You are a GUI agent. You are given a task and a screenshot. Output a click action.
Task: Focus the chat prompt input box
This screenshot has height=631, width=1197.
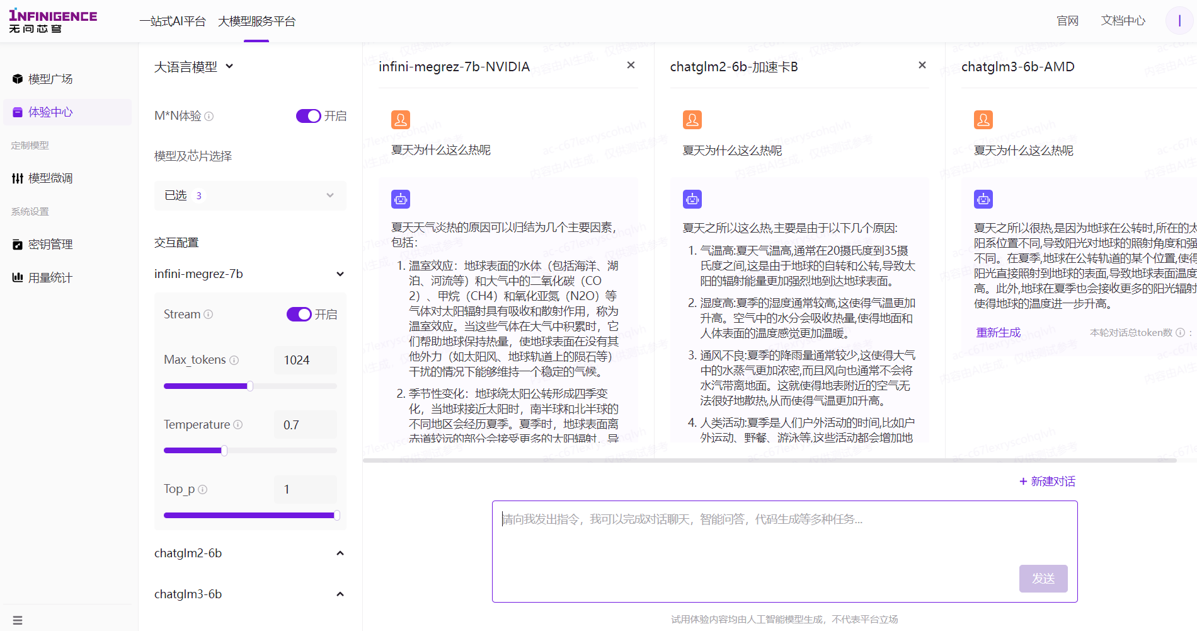784,552
